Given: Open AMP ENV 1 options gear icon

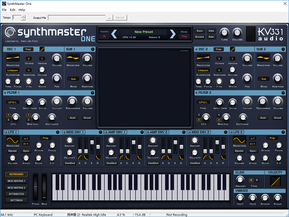Looking at the screenshot, I should (x=142, y=132).
